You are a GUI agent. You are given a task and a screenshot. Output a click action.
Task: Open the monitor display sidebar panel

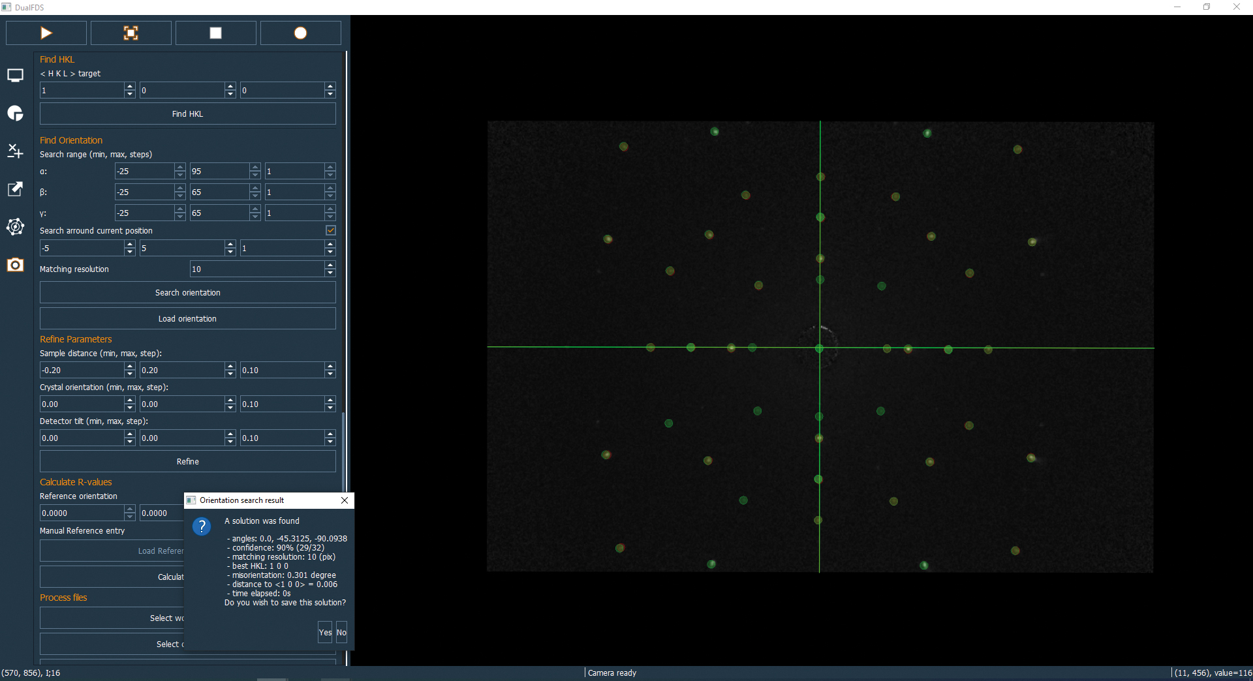15,76
